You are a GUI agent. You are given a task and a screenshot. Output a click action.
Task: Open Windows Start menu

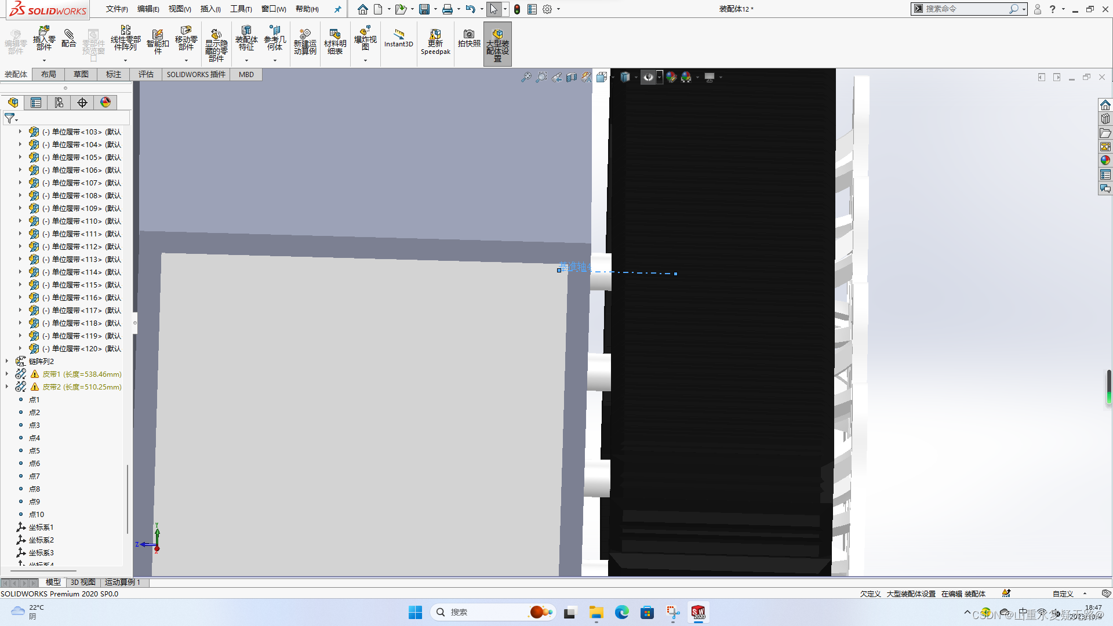click(x=416, y=612)
